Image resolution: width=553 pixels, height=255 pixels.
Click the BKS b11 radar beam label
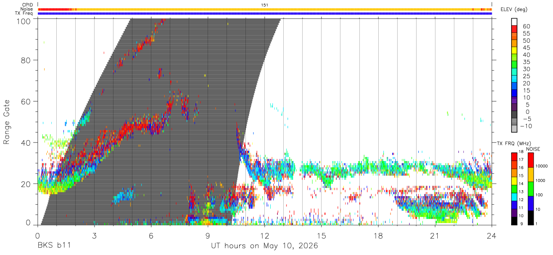point(54,246)
